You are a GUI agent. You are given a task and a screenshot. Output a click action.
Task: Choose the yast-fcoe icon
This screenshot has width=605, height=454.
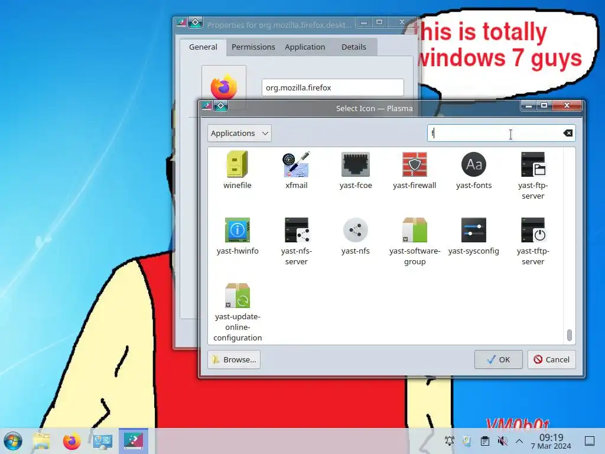pos(355,165)
